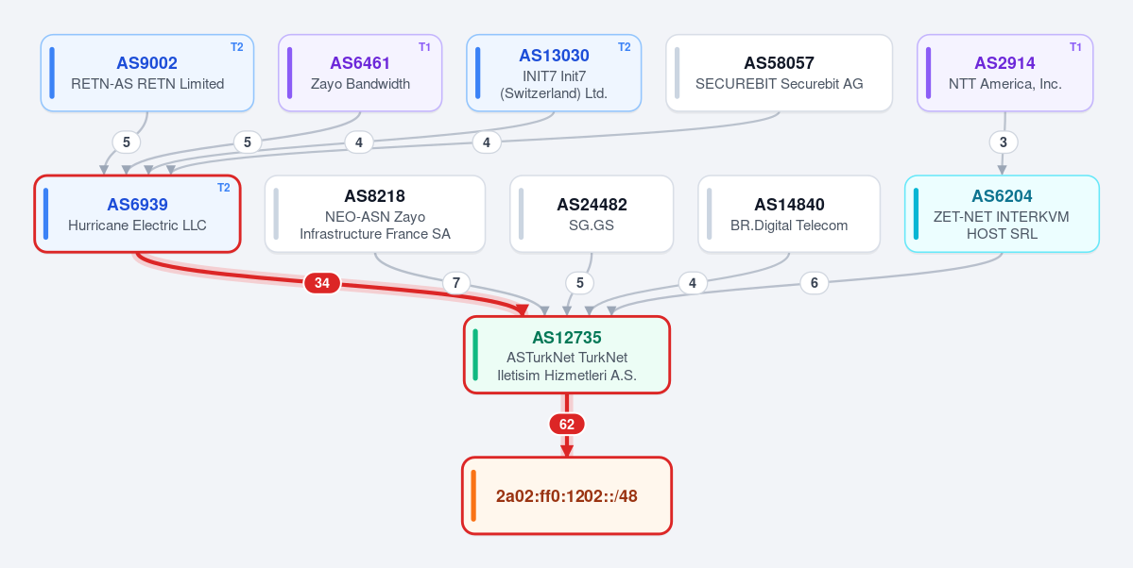Screen dimensions: 1133x568
Task: Select the AS58057 Securebit AG node
Action: [x=779, y=73]
